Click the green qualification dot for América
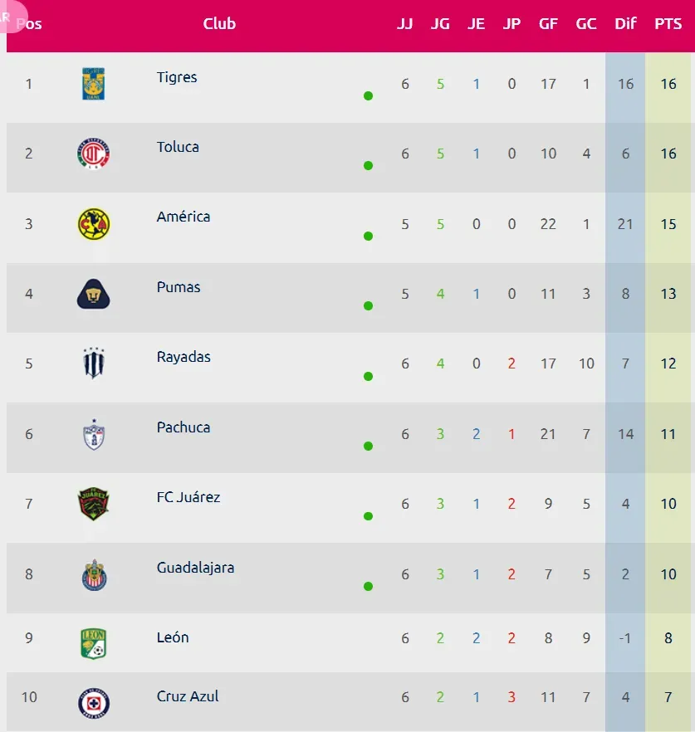695x732 pixels. 368,237
